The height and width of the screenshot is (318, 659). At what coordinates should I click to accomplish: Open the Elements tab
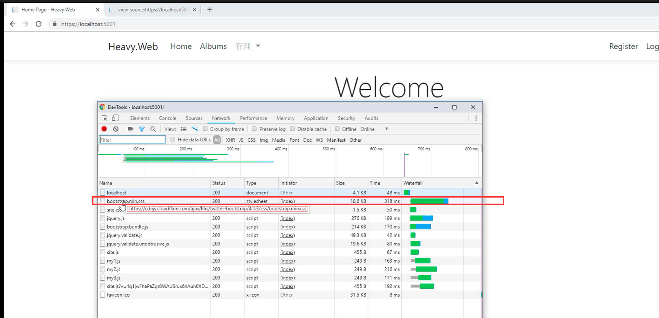140,118
